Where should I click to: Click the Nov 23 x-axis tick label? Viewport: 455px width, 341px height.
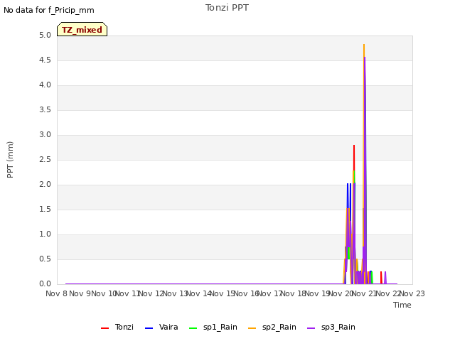[412, 293]
